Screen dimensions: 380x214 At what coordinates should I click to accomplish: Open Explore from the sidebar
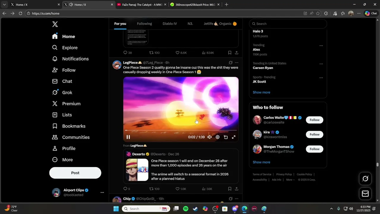click(x=65, y=48)
